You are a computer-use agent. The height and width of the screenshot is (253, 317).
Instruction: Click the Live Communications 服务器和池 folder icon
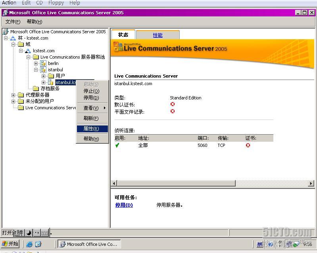click(x=36, y=57)
